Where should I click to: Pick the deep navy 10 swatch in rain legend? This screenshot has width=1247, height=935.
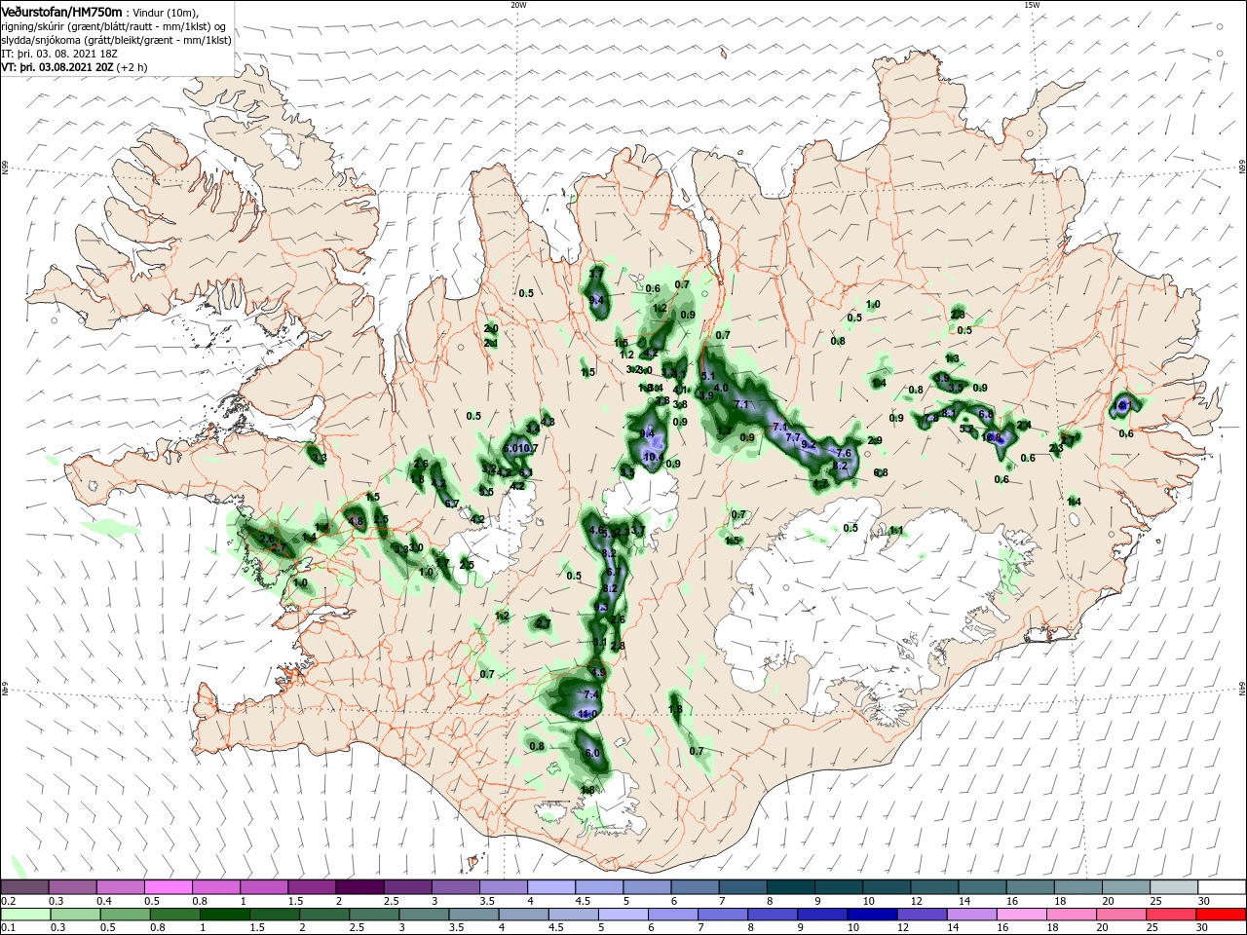(x=872, y=915)
